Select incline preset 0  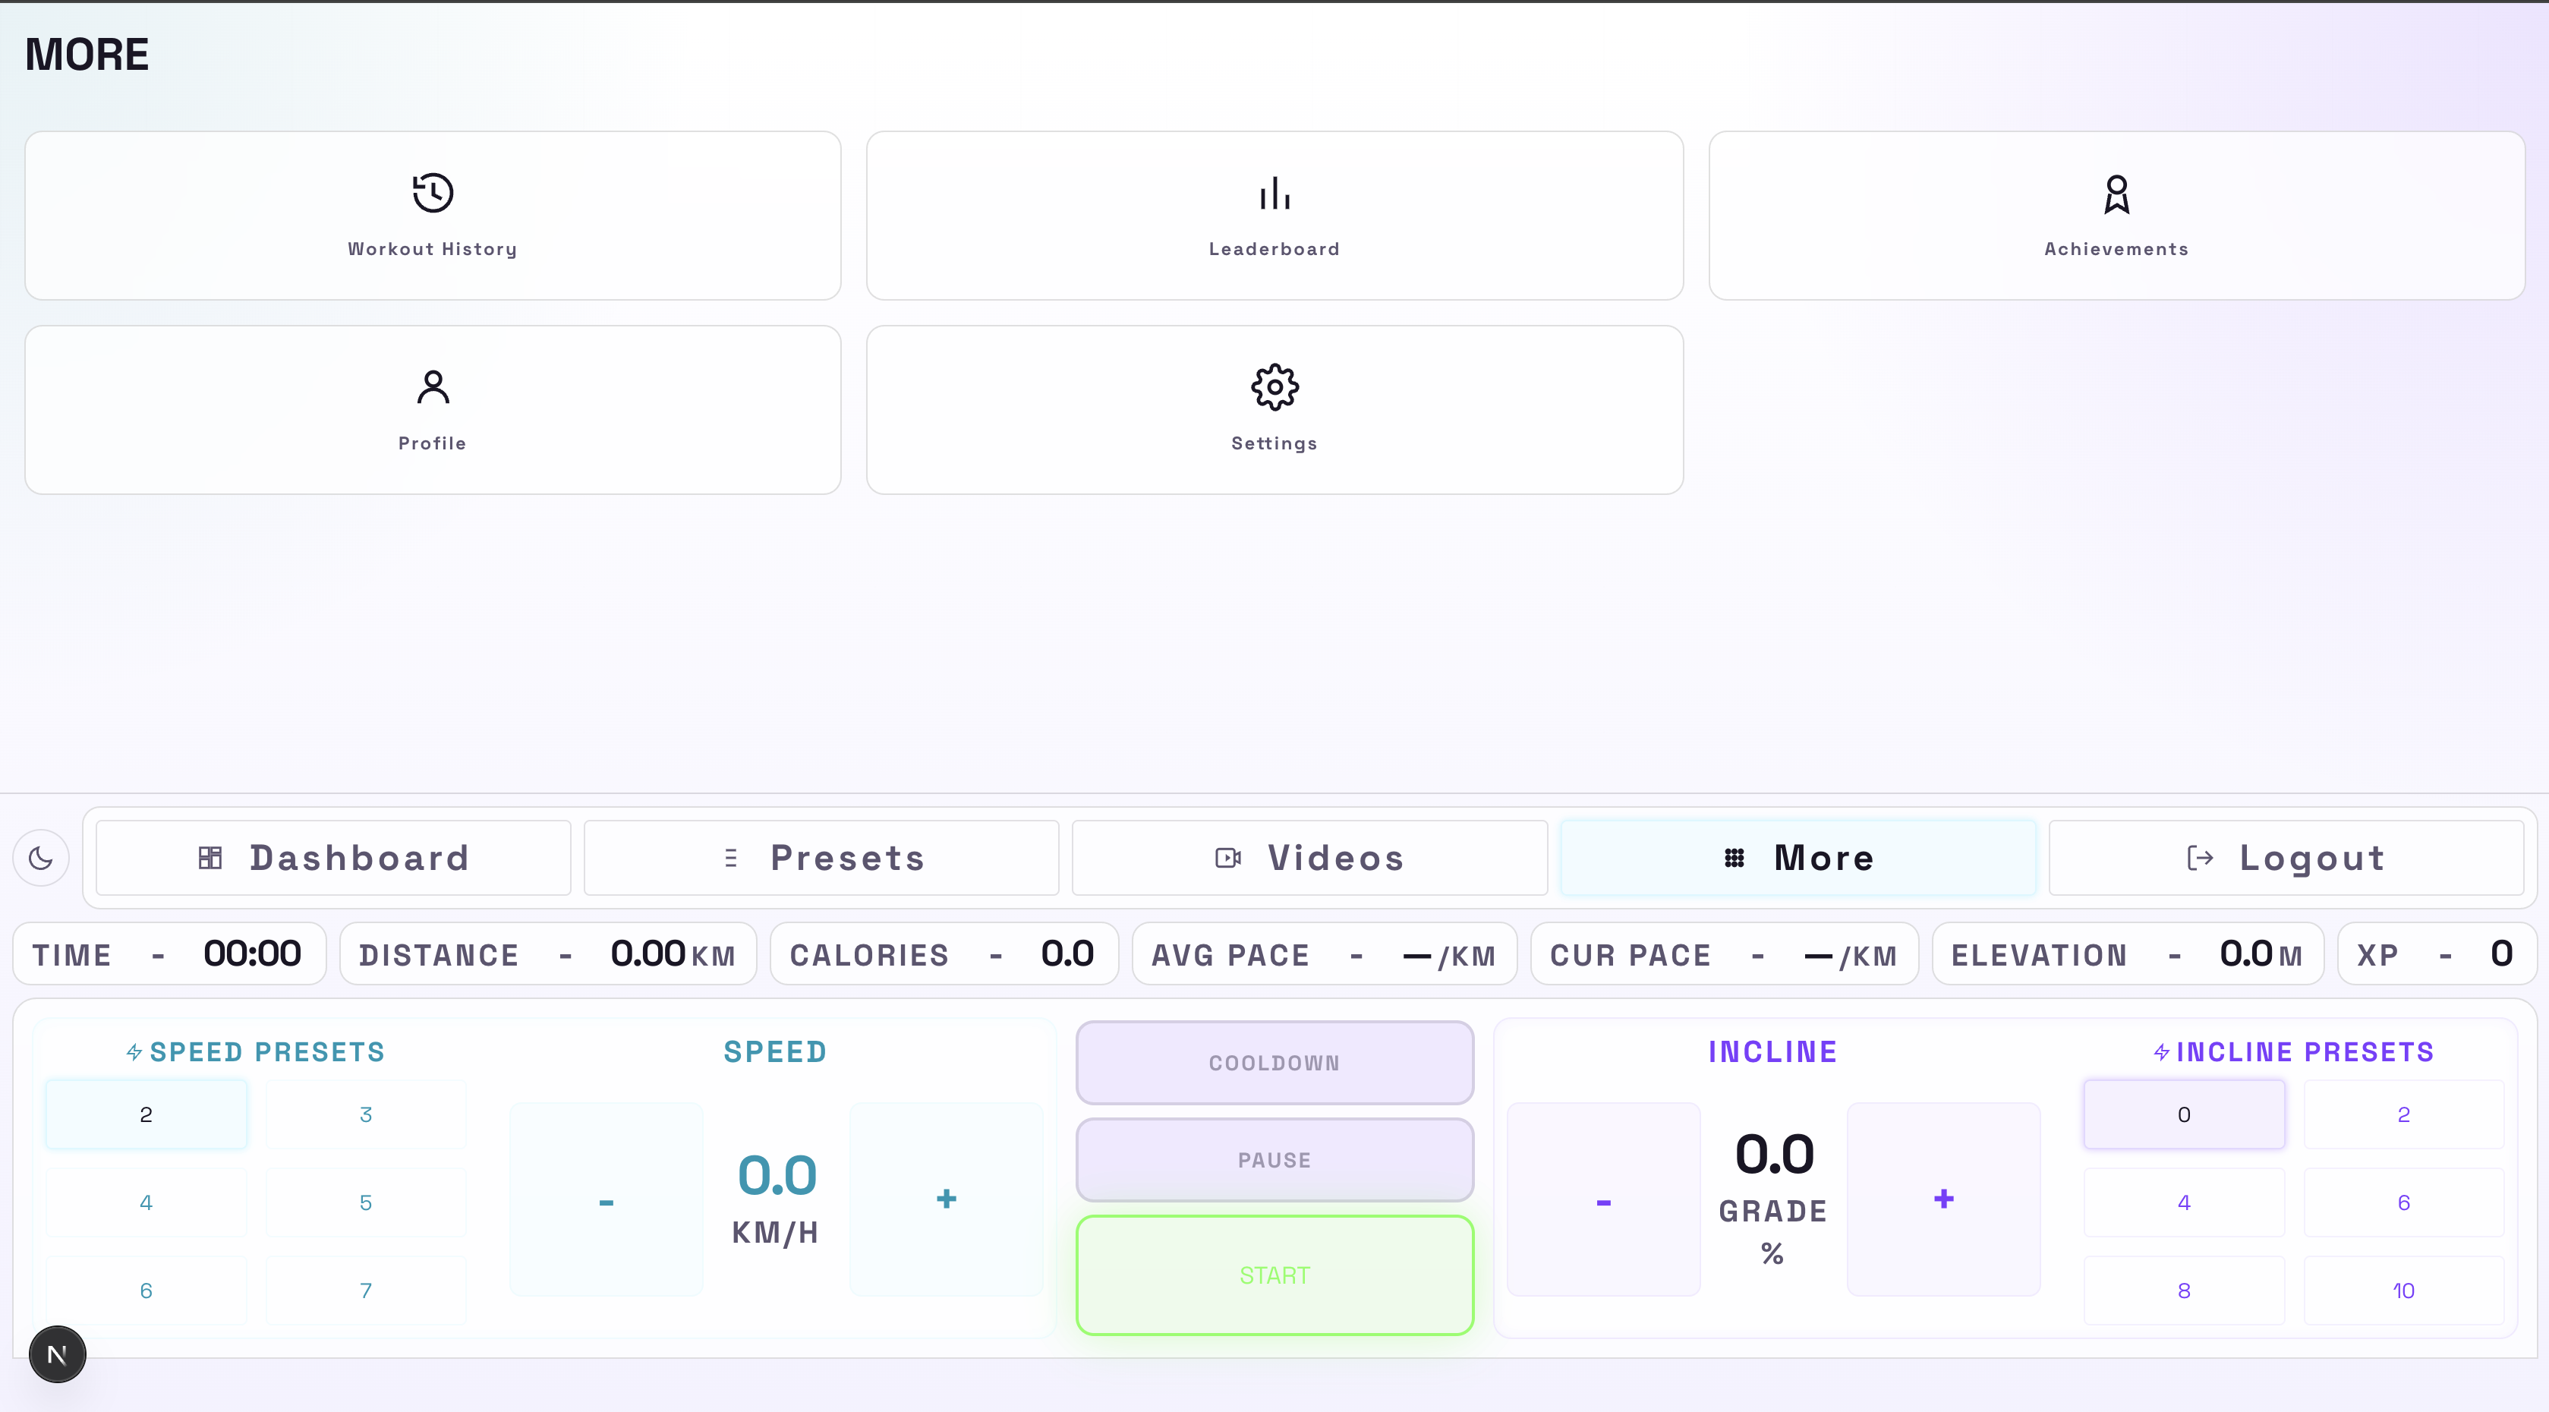(2184, 1114)
